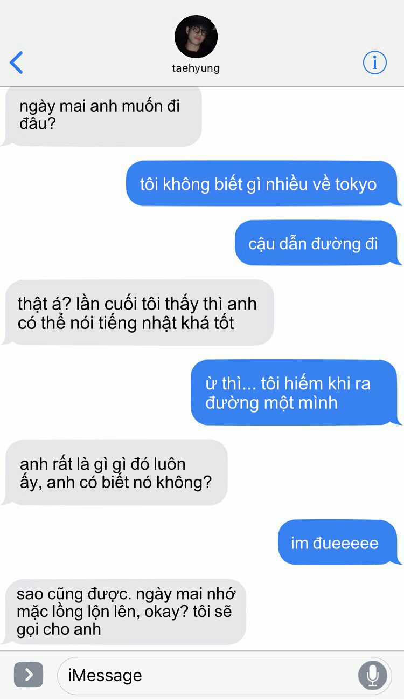Tap bubble "tôi không biết gì nhiều về tokyo"
The image size is (404, 700).
[x=262, y=183]
